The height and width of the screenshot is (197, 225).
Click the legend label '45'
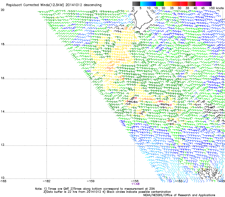coord(203,8)
